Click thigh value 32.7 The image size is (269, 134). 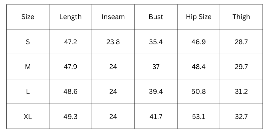coord(241,117)
